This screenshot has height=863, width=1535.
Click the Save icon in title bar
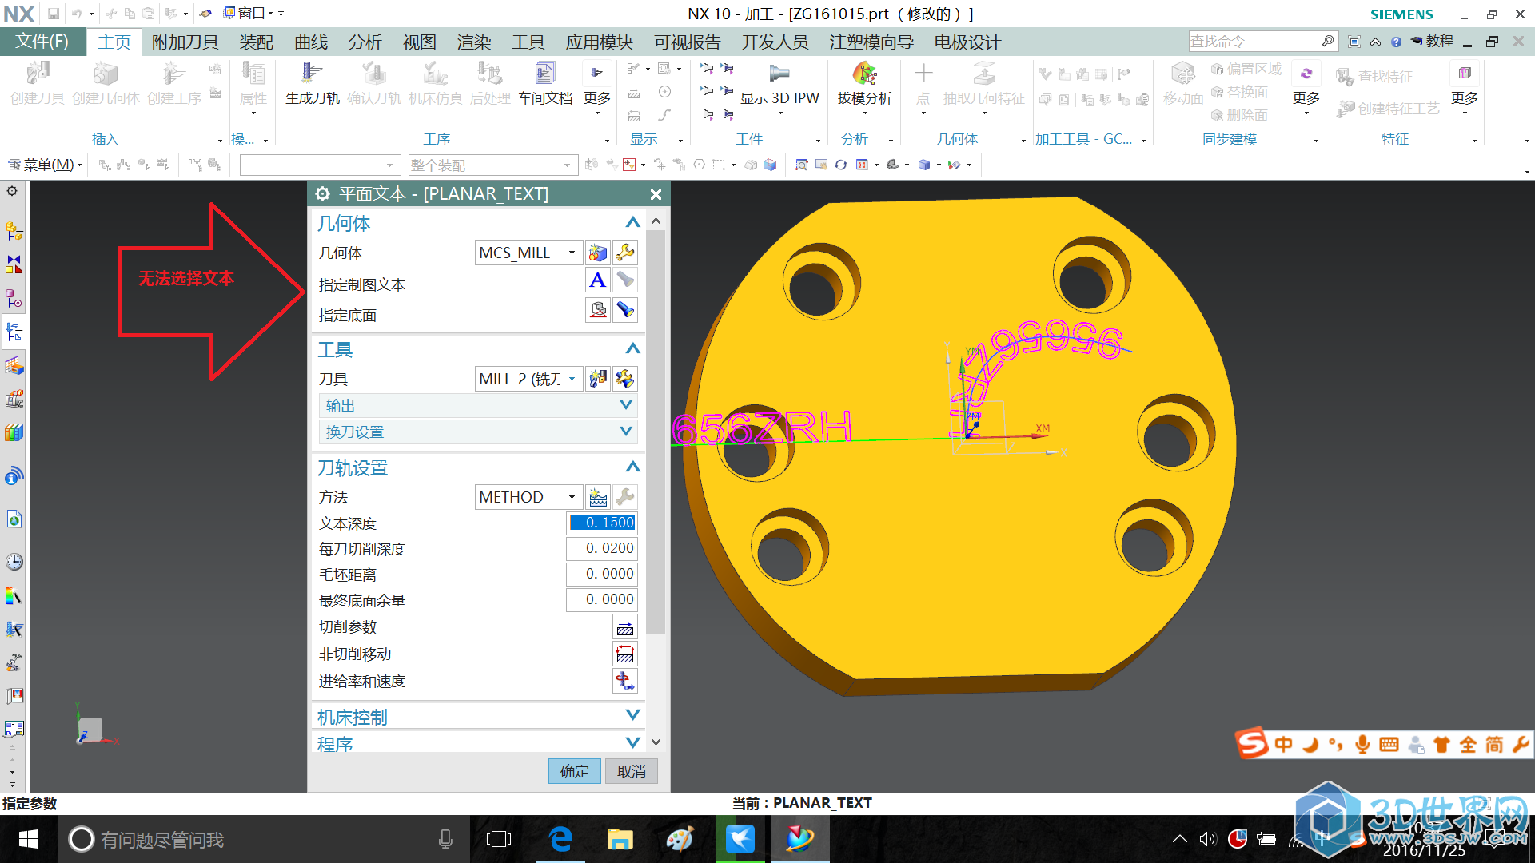click(53, 14)
